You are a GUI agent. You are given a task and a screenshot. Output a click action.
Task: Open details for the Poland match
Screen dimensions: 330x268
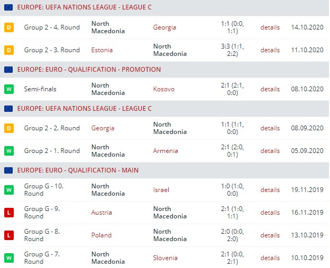(x=270, y=235)
